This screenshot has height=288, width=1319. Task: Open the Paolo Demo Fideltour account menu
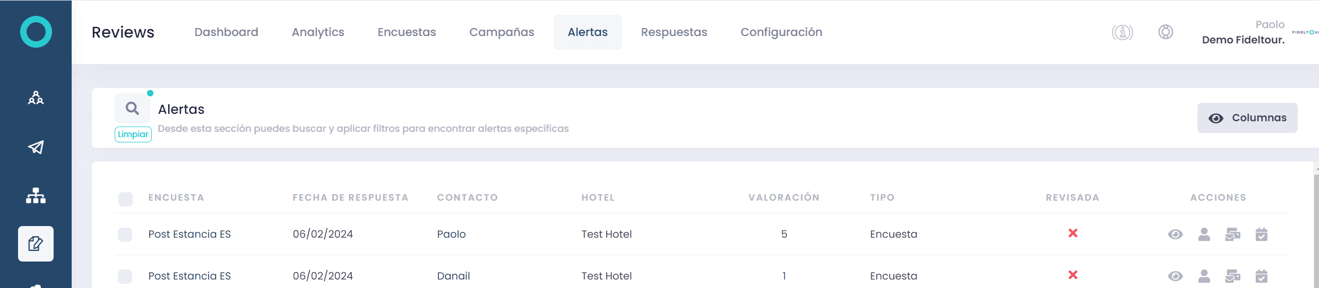coord(1243,32)
